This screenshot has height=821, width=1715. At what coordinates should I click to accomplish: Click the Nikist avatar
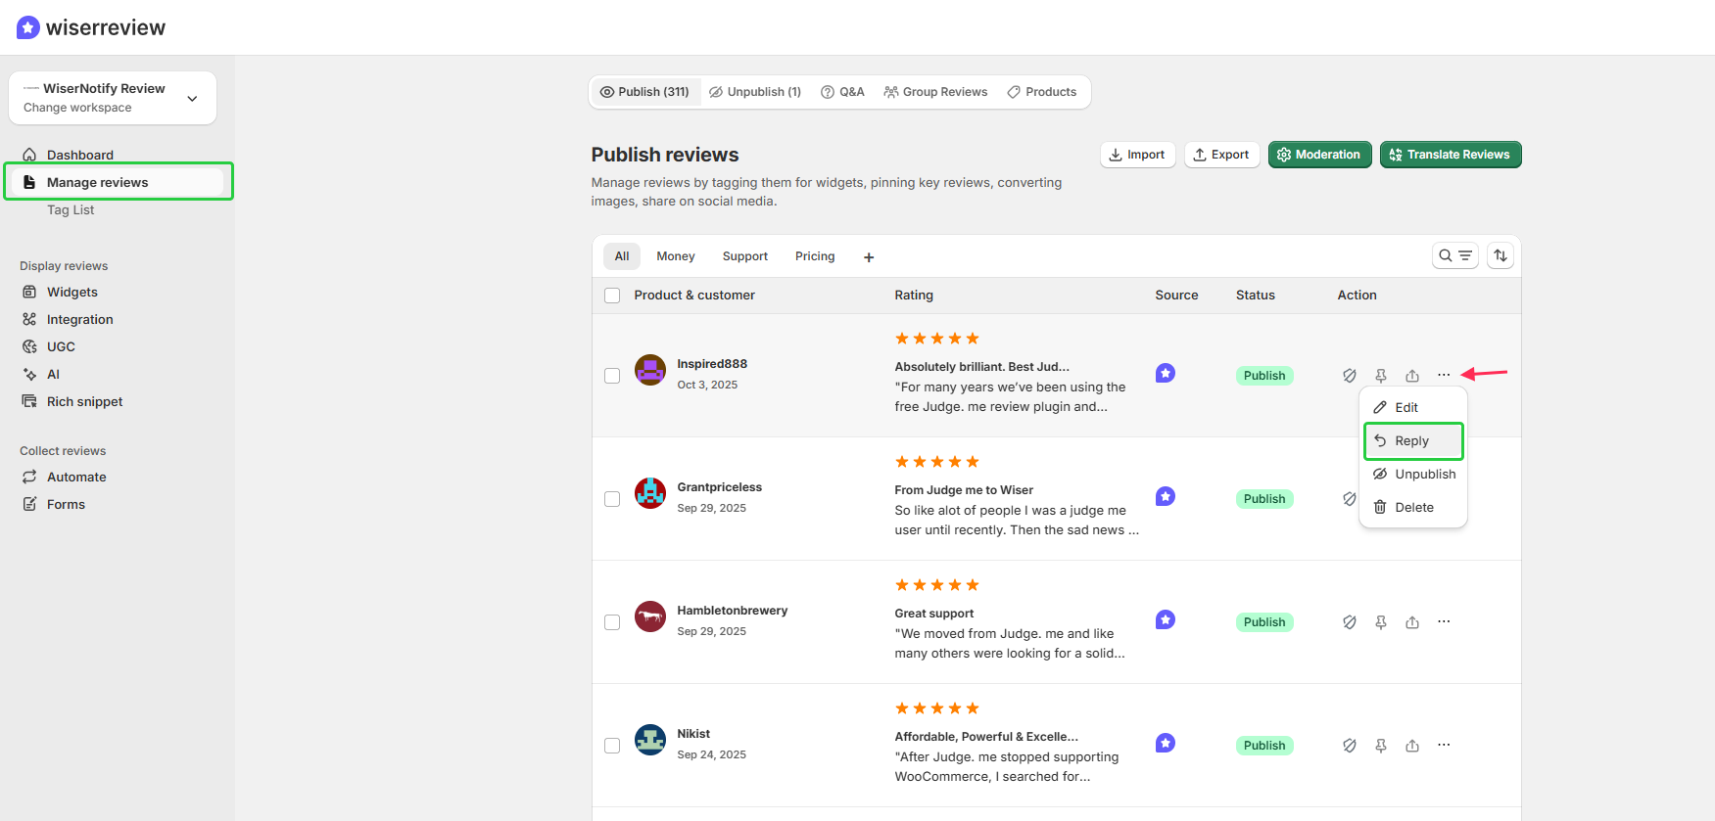click(x=650, y=740)
